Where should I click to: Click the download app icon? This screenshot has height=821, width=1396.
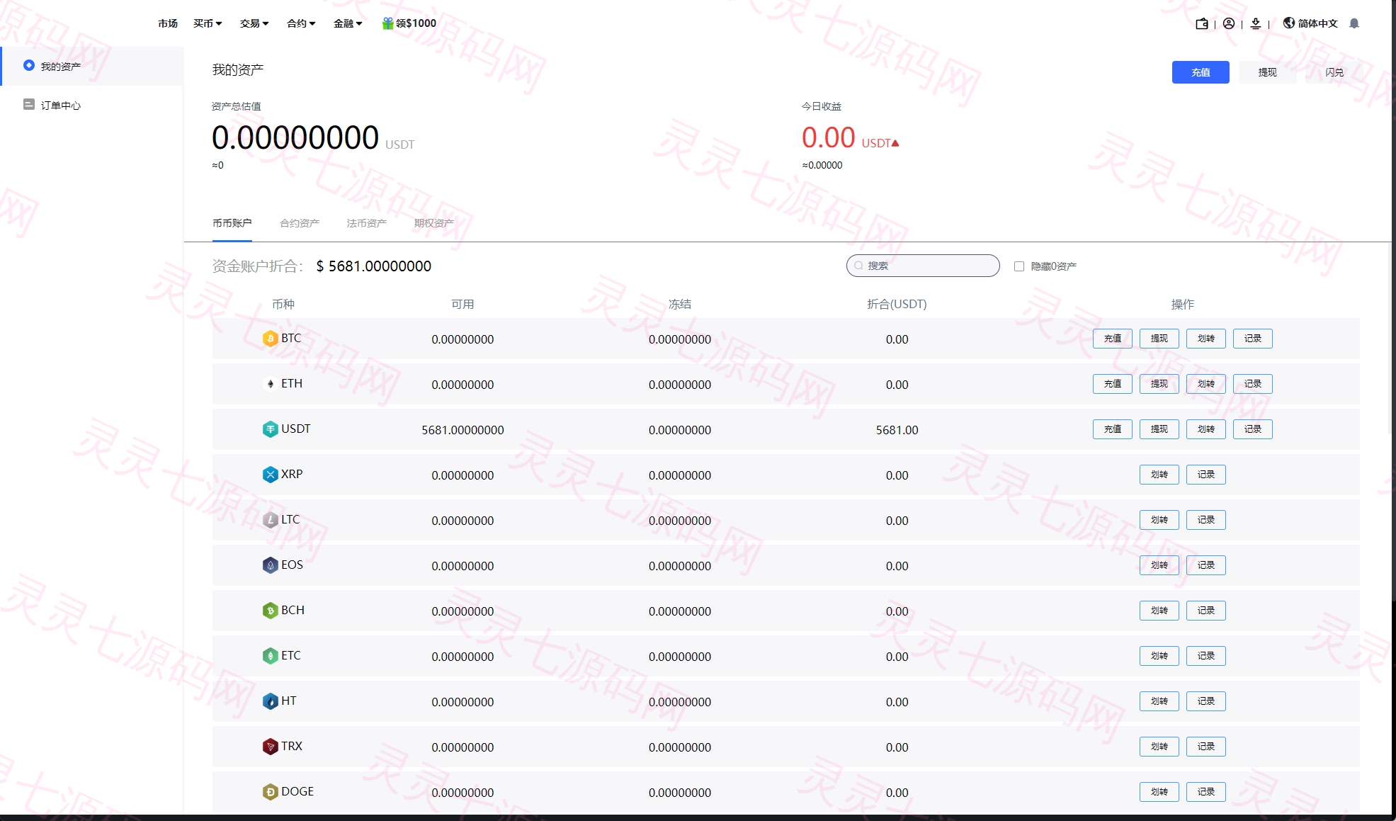1256,23
